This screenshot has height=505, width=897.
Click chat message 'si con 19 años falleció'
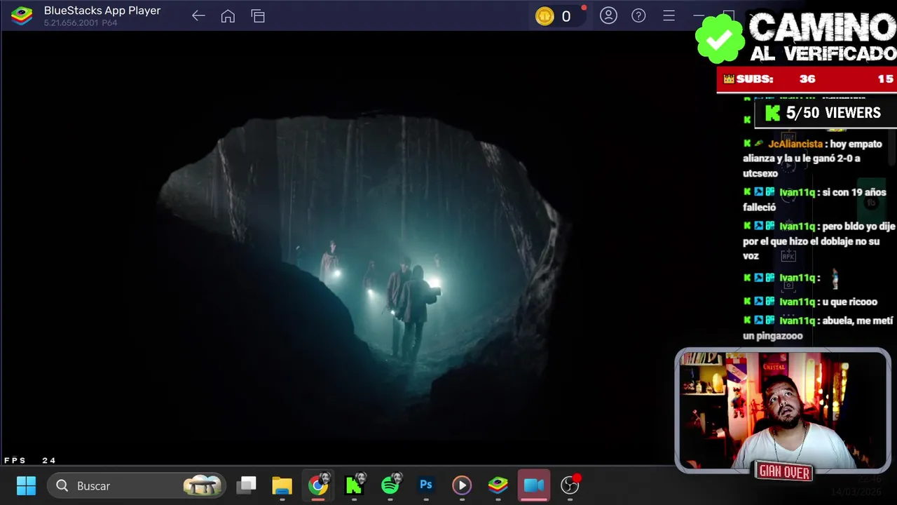coord(814,200)
